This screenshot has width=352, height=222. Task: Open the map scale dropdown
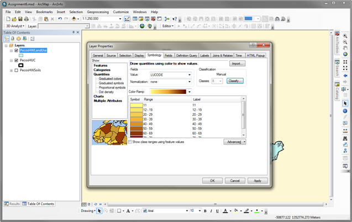pyautogui.click(x=120, y=19)
